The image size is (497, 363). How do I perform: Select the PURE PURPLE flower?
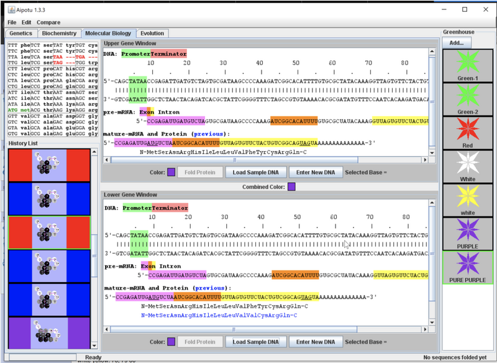point(467,267)
